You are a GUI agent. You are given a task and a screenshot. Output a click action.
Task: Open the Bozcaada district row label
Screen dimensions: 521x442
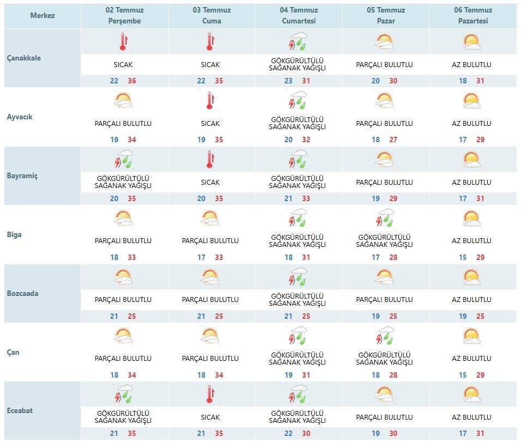pyautogui.click(x=22, y=293)
